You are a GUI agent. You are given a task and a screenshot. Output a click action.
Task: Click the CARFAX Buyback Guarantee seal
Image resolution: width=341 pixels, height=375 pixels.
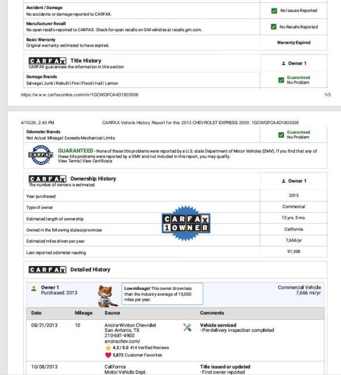click(41, 155)
